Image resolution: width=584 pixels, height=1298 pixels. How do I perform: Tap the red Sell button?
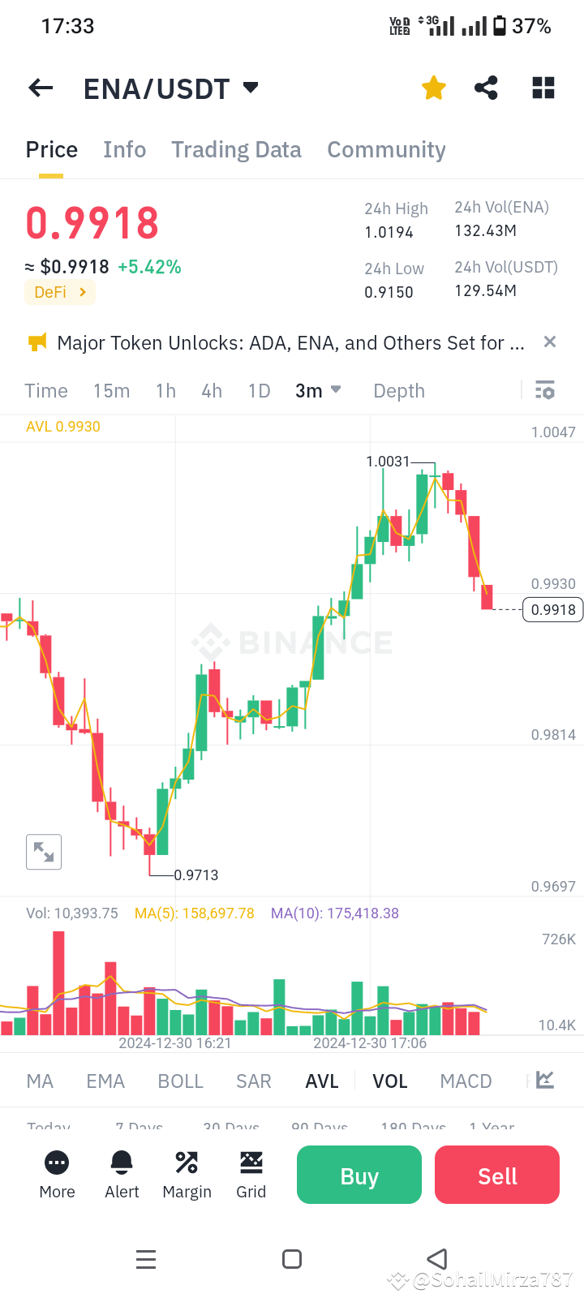point(496,1174)
